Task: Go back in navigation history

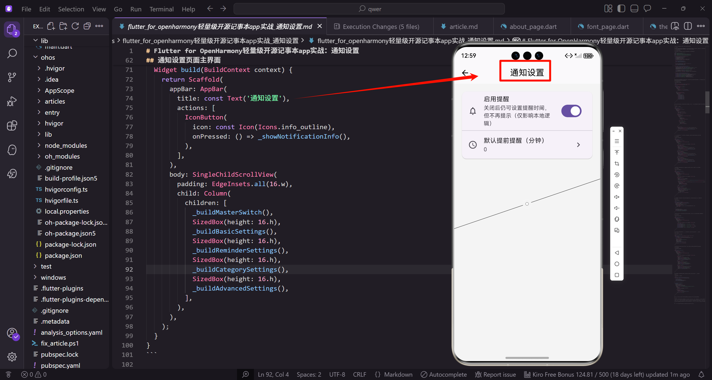Action: point(210,9)
